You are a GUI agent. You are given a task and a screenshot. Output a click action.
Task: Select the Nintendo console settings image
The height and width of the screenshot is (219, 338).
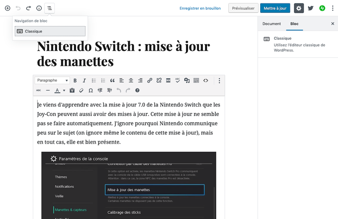pyautogui.click(x=129, y=185)
